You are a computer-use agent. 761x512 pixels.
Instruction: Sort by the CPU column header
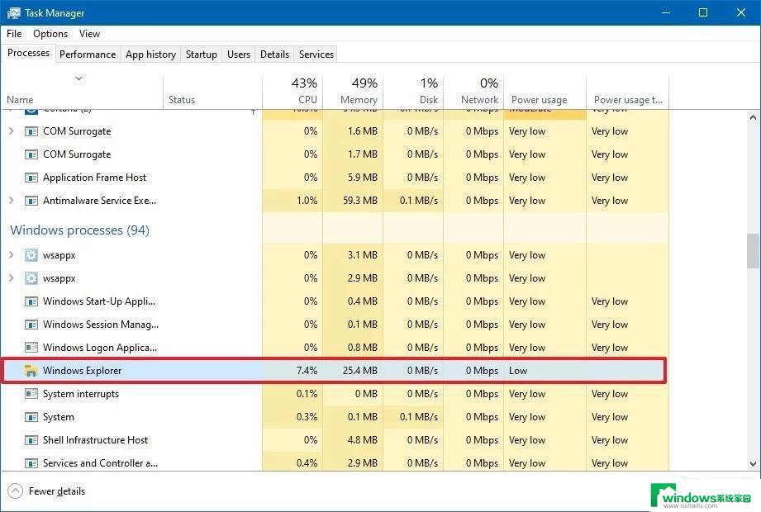click(x=293, y=91)
